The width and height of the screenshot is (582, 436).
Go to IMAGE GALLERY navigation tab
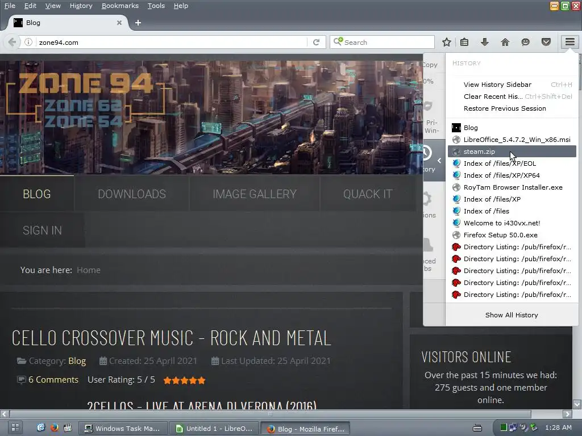(255, 194)
